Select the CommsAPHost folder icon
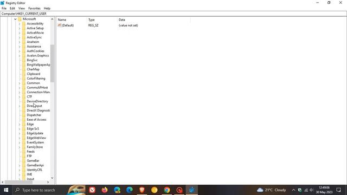This screenshot has width=347, height=195. click(24, 88)
